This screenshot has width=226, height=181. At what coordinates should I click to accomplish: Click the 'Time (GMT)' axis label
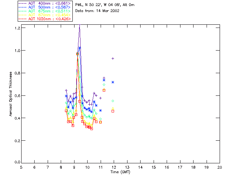click(120, 172)
